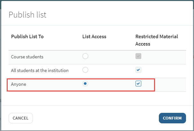Viewport: 194px width, 131px height.
Task: Click empty dialog space below the Anyone row
Action: pos(97,98)
